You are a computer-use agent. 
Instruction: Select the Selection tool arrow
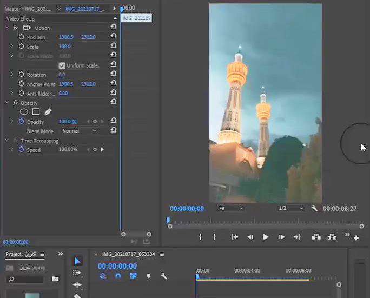pyautogui.click(x=77, y=261)
